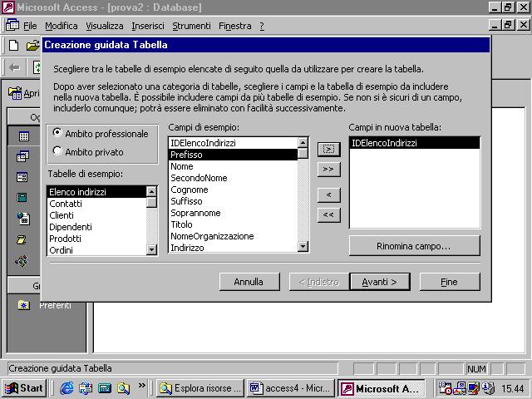Viewport: 532px width, 399px height.
Task: Click the Fine button
Action: (x=450, y=282)
